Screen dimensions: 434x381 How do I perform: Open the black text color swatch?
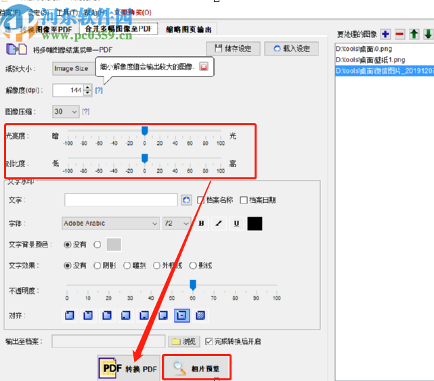[255, 223]
